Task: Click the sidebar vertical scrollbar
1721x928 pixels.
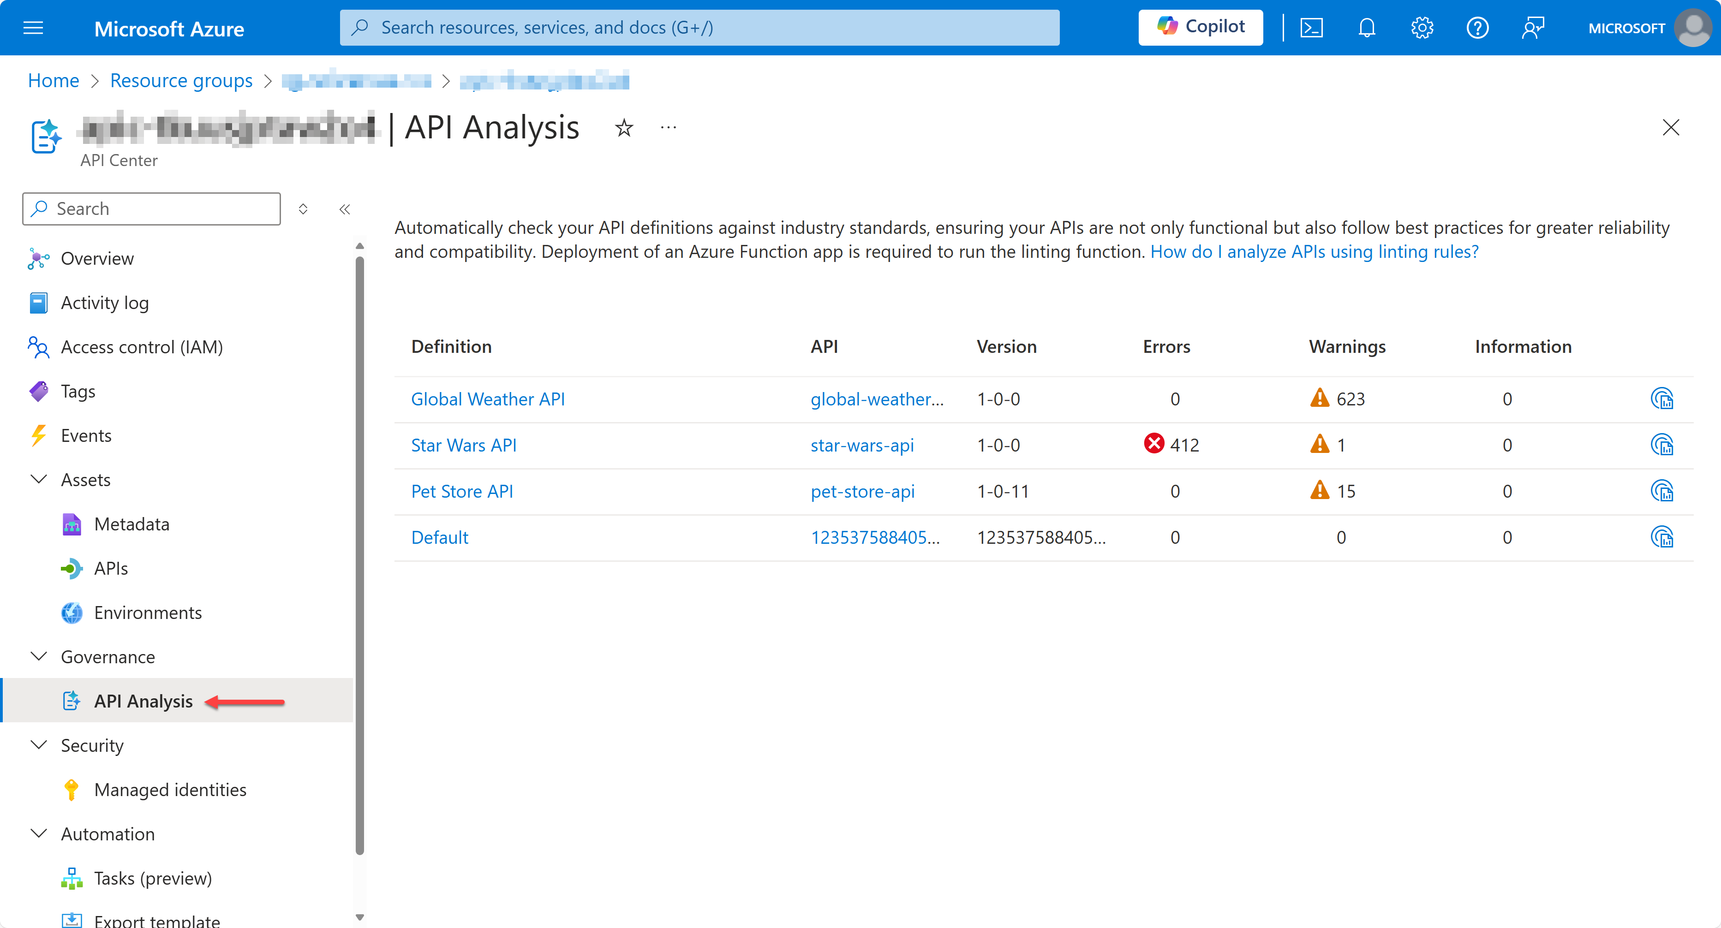Action: coord(360,554)
